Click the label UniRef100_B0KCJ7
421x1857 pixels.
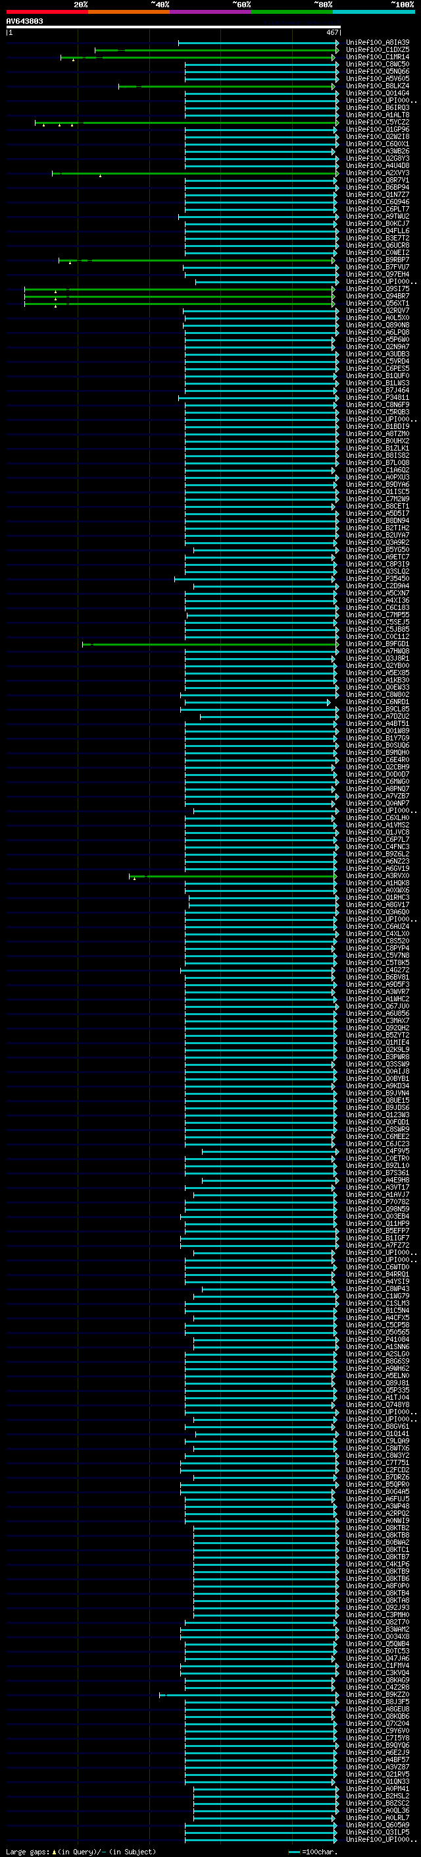coord(378,223)
